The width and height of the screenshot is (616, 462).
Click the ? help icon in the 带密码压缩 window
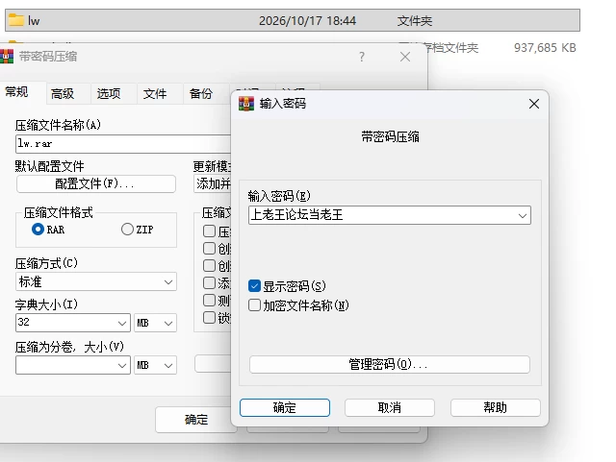[x=362, y=57]
